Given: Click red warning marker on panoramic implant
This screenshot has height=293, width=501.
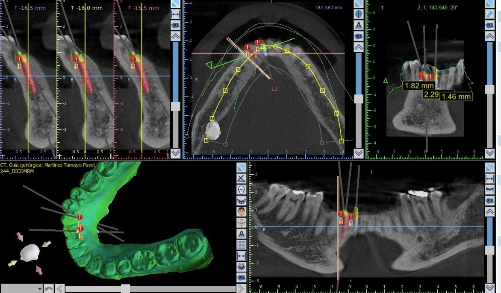Looking at the screenshot, I should 341,214.
